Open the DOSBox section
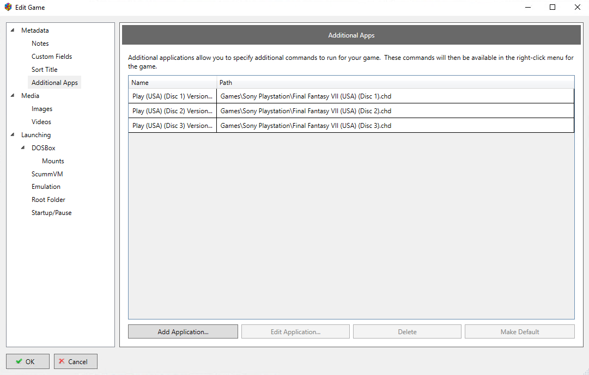The image size is (589, 375). point(43,148)
